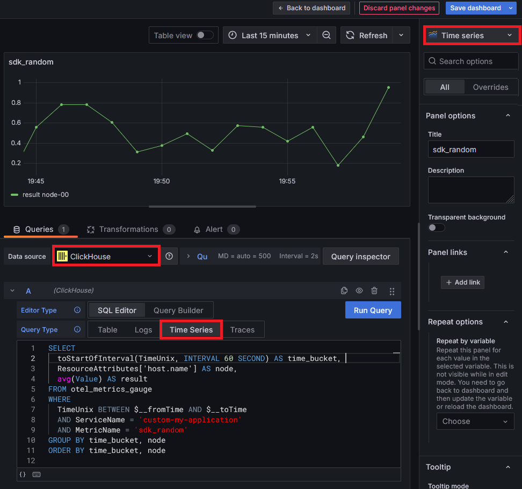The image size is (522, 489).
Task: Click the Run Query button
Action: pyautogui.click(x=373, y=310)
